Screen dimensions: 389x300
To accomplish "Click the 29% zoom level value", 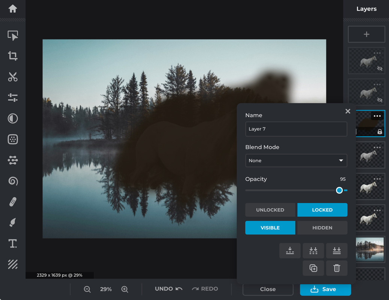I will (106, 289).
